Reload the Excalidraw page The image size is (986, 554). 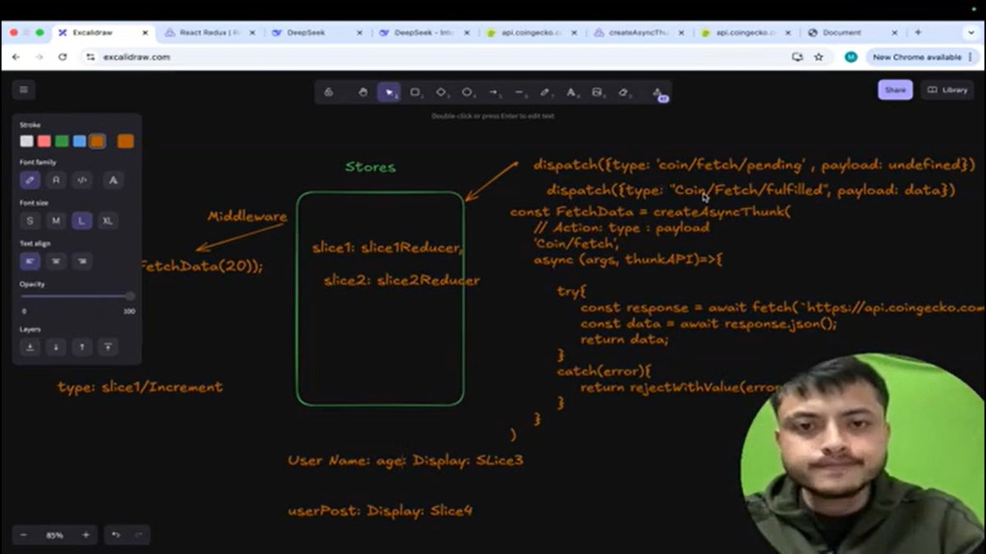[62, 57]
